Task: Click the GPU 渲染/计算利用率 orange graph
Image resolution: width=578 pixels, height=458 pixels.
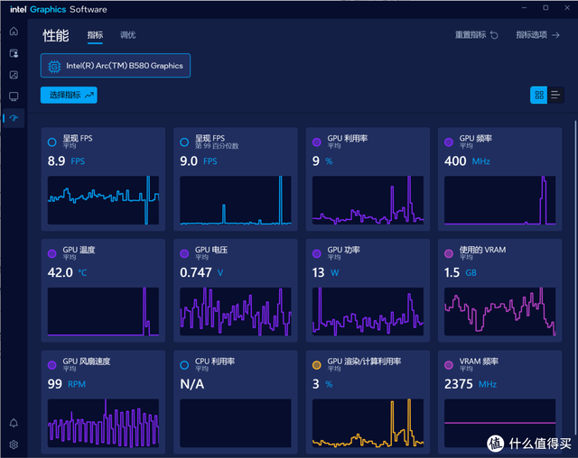Action: click(368, 423)
